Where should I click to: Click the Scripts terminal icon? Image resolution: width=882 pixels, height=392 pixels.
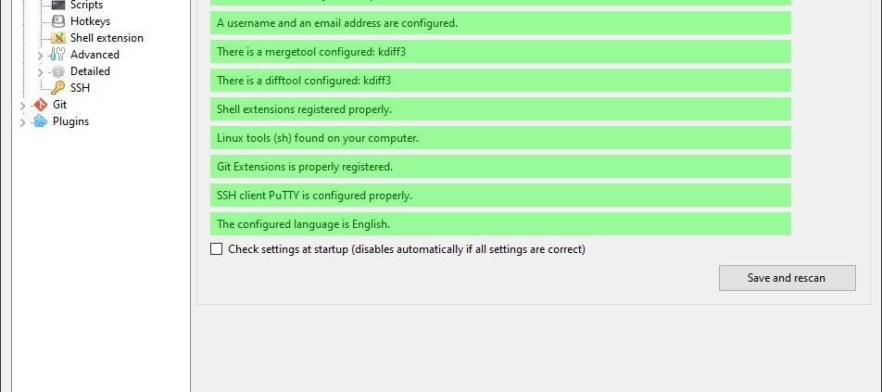[x=58, y=5]
